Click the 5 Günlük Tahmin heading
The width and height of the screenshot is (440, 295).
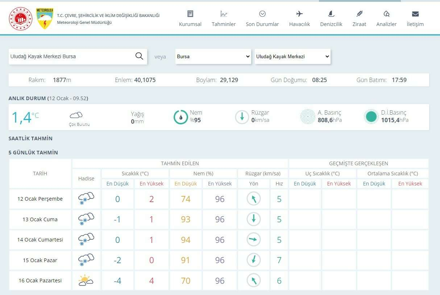33,153
